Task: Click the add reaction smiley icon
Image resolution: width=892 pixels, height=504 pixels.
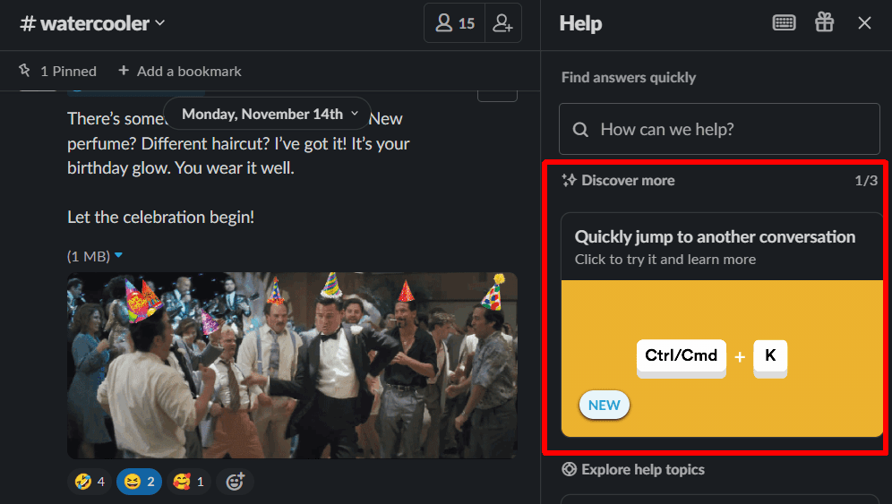Action: (235, 482)
